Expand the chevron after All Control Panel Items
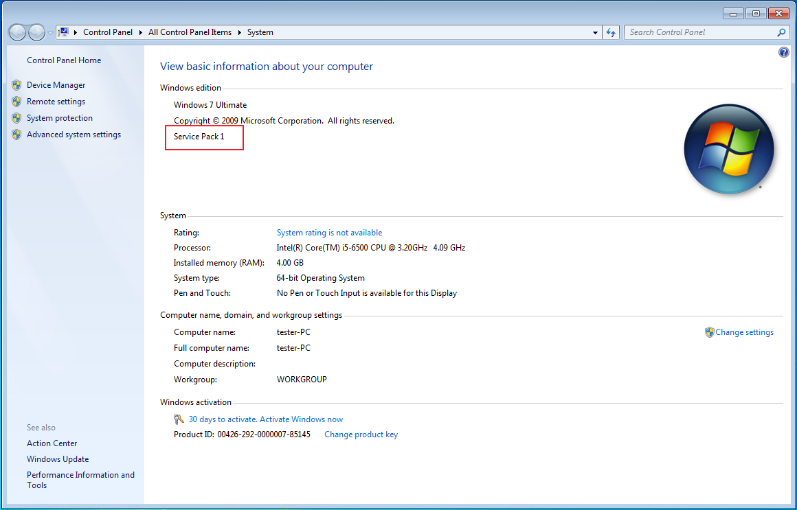Image resolution: width=797 pixels, height=510 pixels. 239,32
